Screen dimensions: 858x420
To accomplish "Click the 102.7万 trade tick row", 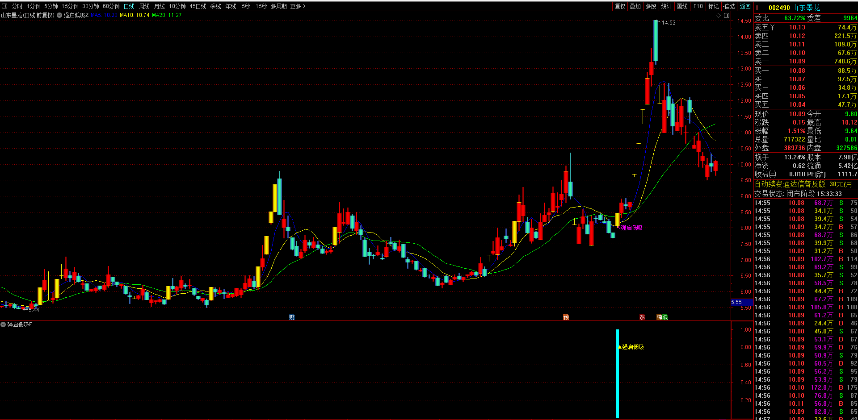I will (x=806, y=259).
